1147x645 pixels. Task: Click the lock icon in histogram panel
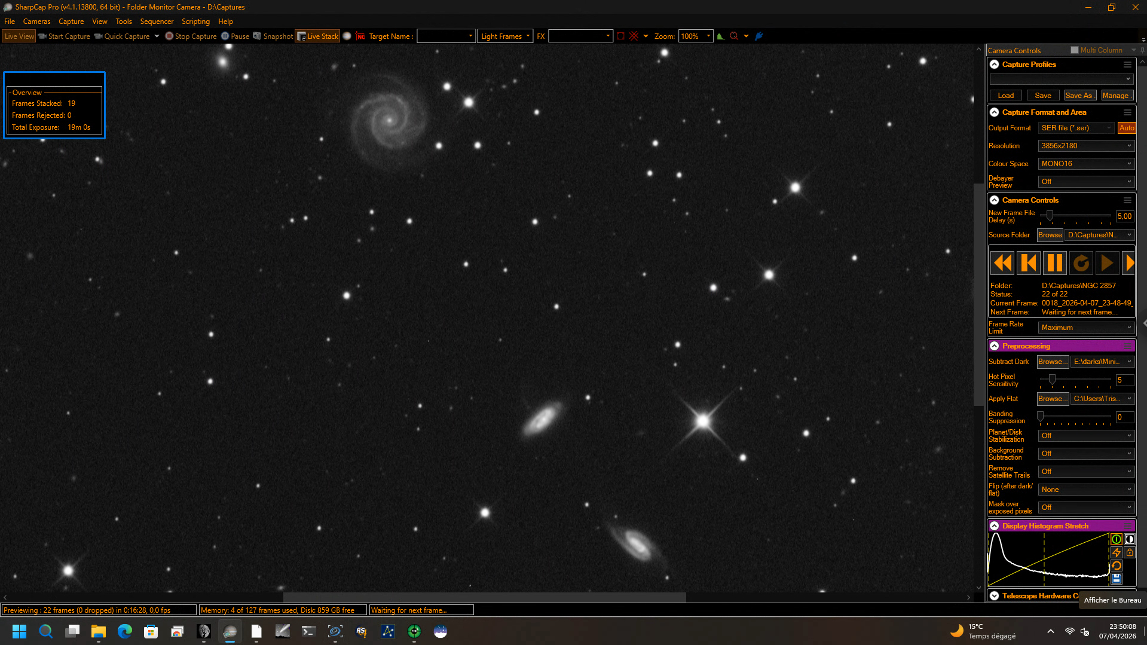coord(1129,552)
